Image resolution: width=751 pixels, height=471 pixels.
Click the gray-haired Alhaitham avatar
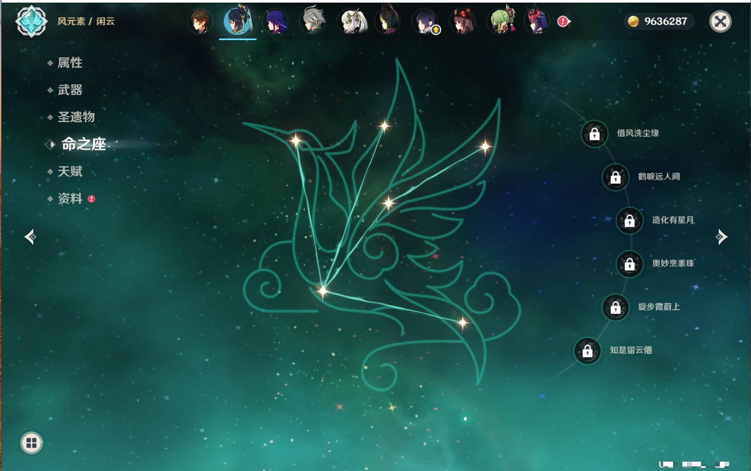click(314, 21)
